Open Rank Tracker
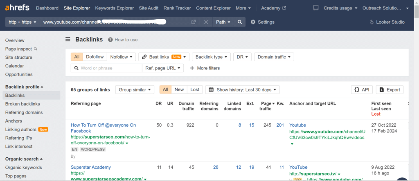The width and height of the screenshot is (419, 181). pyautogui.click(x=177, y=8)
